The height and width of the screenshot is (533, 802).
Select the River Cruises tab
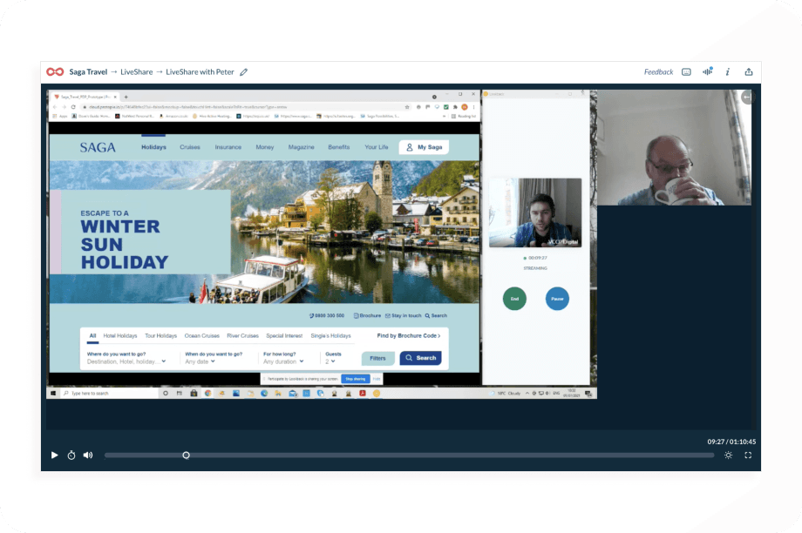(x=242, y=336)
